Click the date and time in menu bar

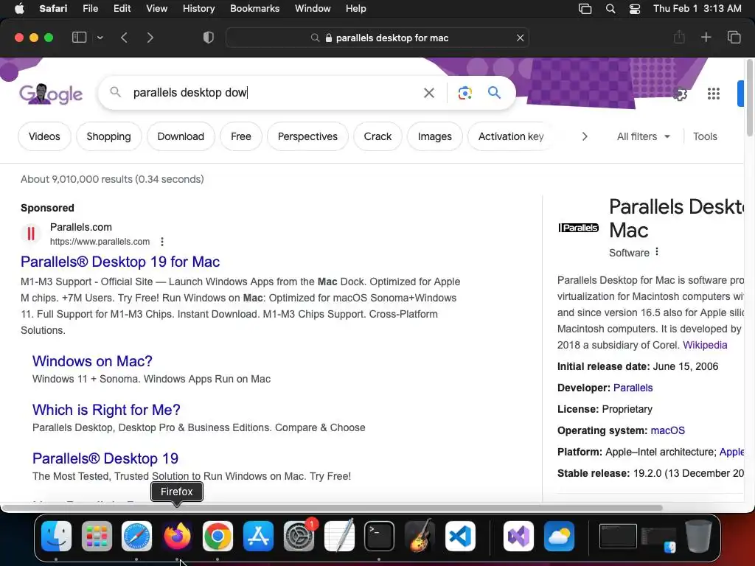pos(697,9)
